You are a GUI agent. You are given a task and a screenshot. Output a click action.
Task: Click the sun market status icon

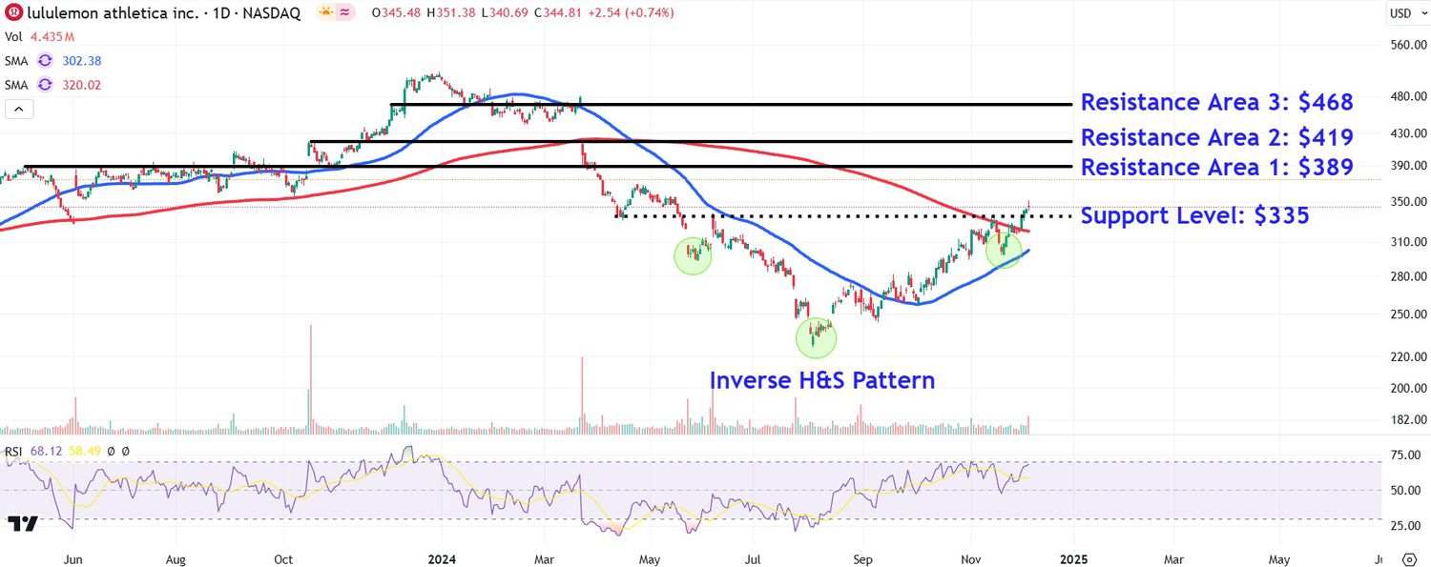tap(325, 13)
